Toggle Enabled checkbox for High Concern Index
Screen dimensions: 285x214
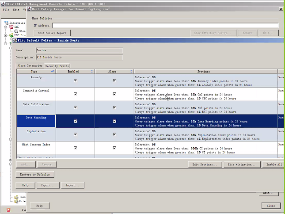pos(75,148)
